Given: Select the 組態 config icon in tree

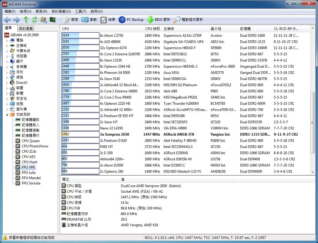Looking at the screenshot, I should (x=12, y=104).
